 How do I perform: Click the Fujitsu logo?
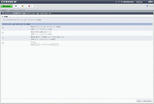coord(150,2)
